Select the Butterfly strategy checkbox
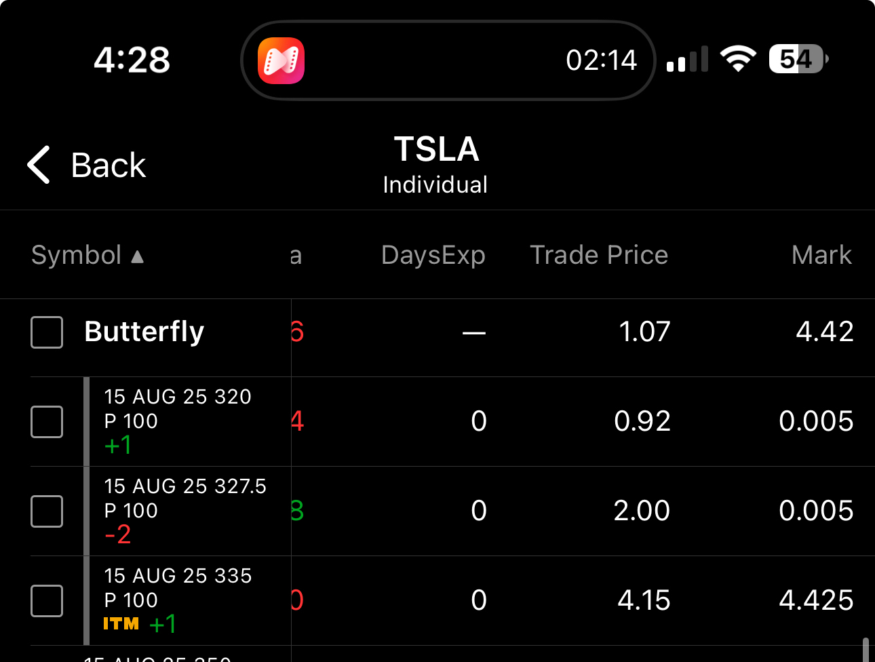Viewport: 875px width, 662px height. [47, 332]
